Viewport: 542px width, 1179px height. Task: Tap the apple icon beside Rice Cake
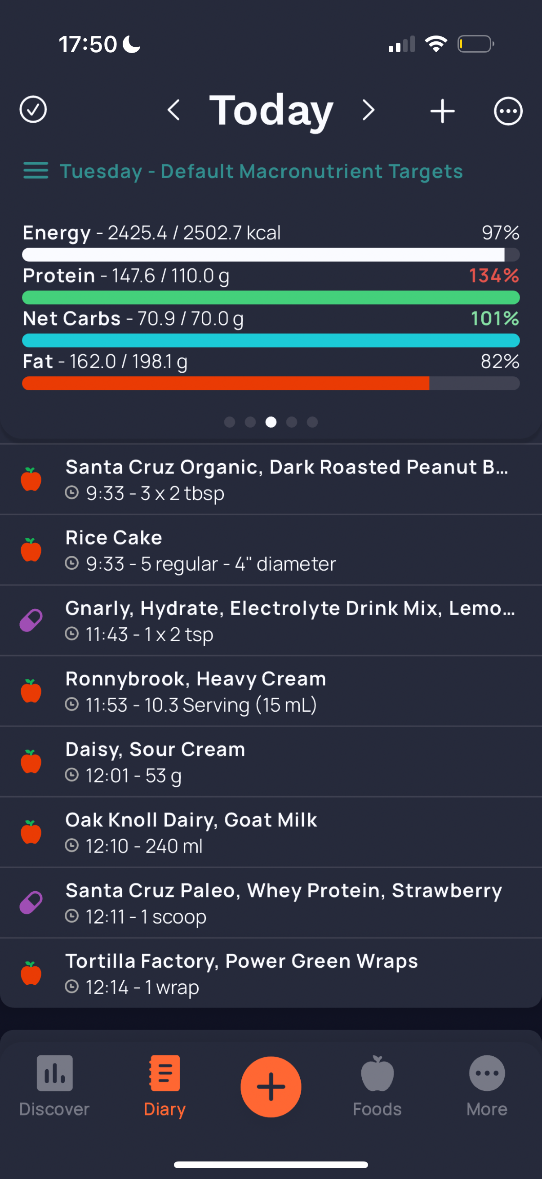(x=31, y=549)
